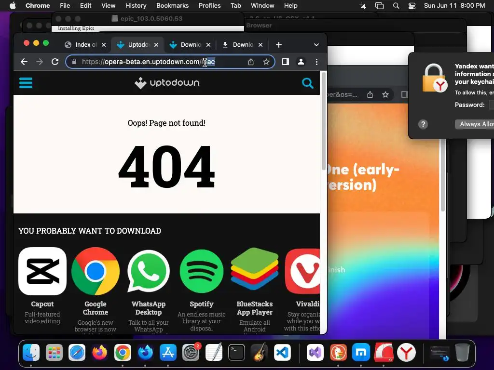Viewport: 494px width, 370px height.
Task: Open Control Center from menu bar
Action: coord(412,6)
